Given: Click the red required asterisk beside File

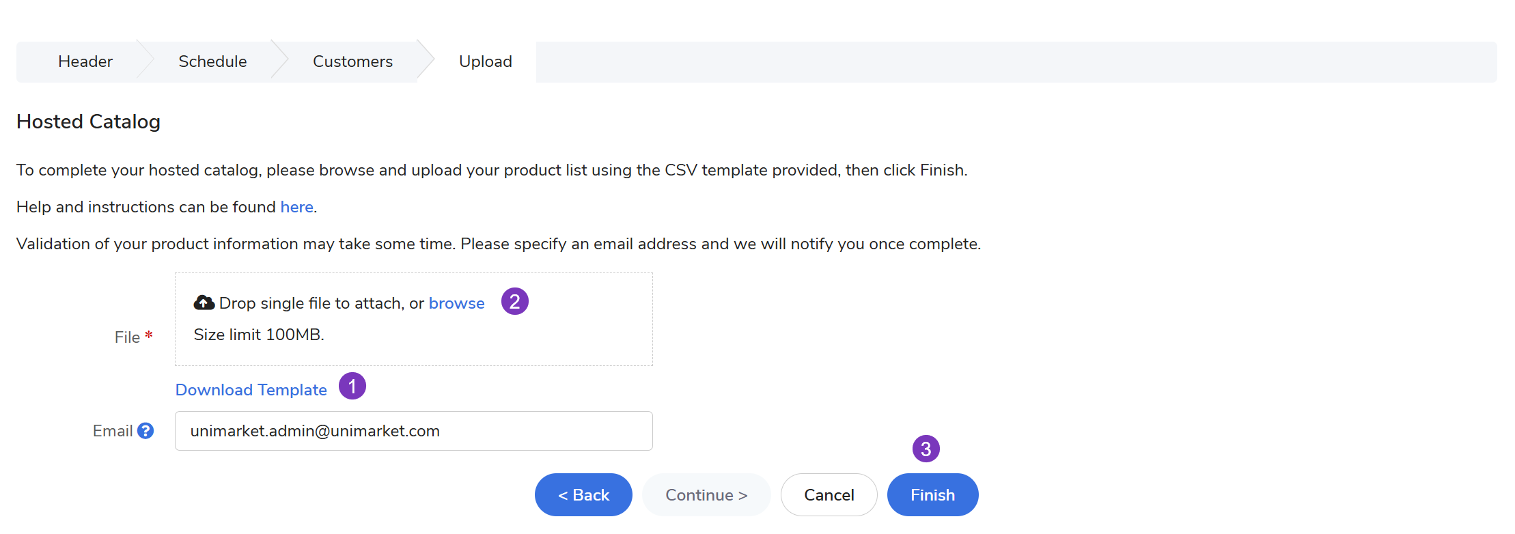Looking at the screenshot, I should (149, 335).
